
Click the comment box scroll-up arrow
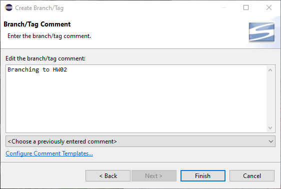coord(270,70)
